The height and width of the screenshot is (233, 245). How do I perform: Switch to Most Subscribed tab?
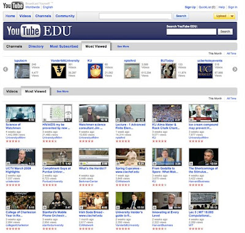coord(64,46)
